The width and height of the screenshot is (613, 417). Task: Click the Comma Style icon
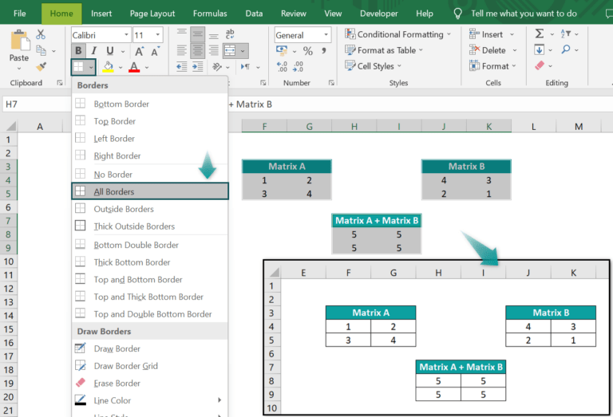point(324,51)
